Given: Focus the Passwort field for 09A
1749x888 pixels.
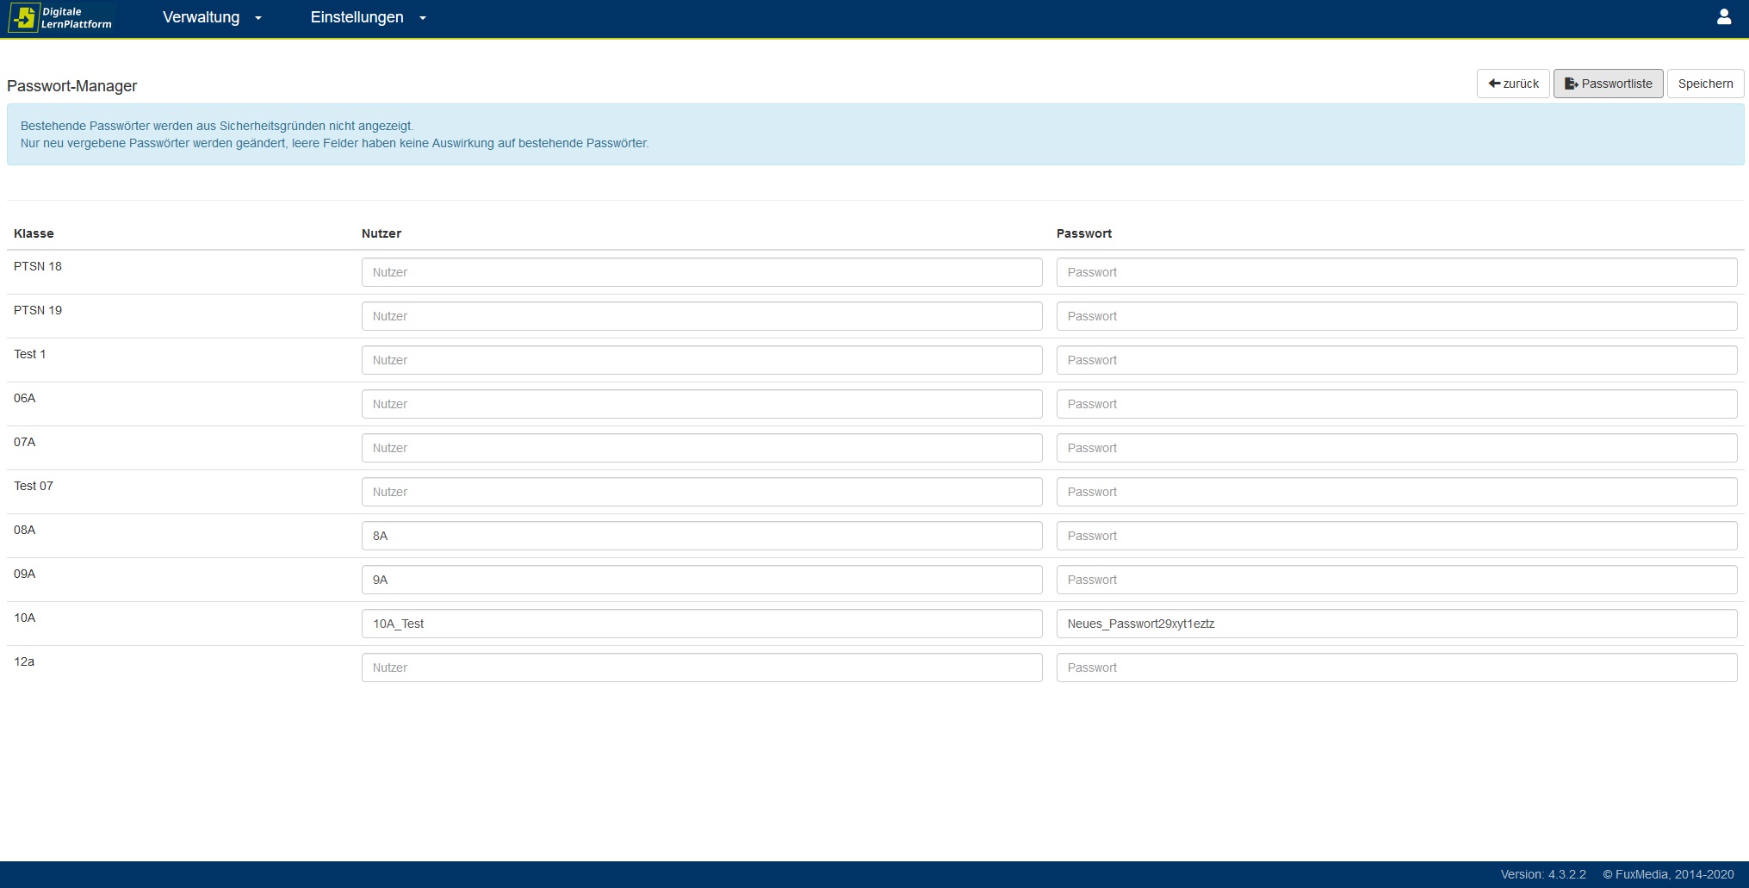Looking at the screenshot, I should (x=1397, y=580).
